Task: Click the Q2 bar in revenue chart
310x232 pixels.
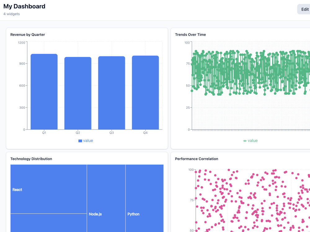Action: pyautogui.click(x=78, y=93)
